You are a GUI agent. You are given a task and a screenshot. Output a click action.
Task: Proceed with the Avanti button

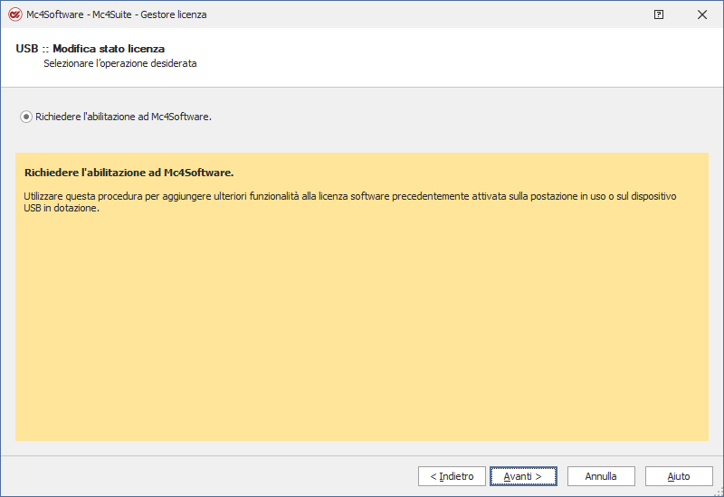[x=523, y=476]
